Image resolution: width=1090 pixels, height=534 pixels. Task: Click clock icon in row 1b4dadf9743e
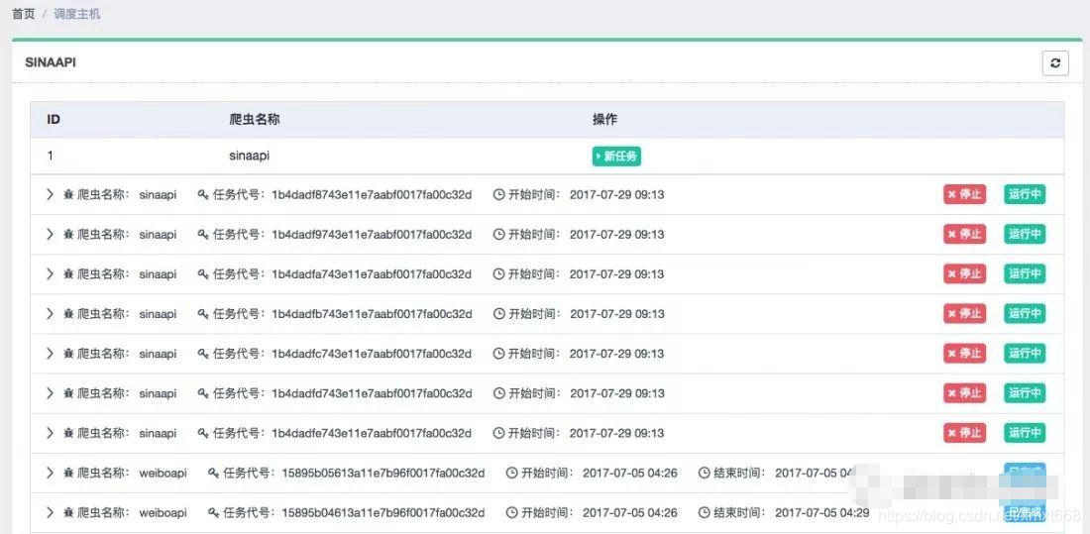(x=498, y=235)
